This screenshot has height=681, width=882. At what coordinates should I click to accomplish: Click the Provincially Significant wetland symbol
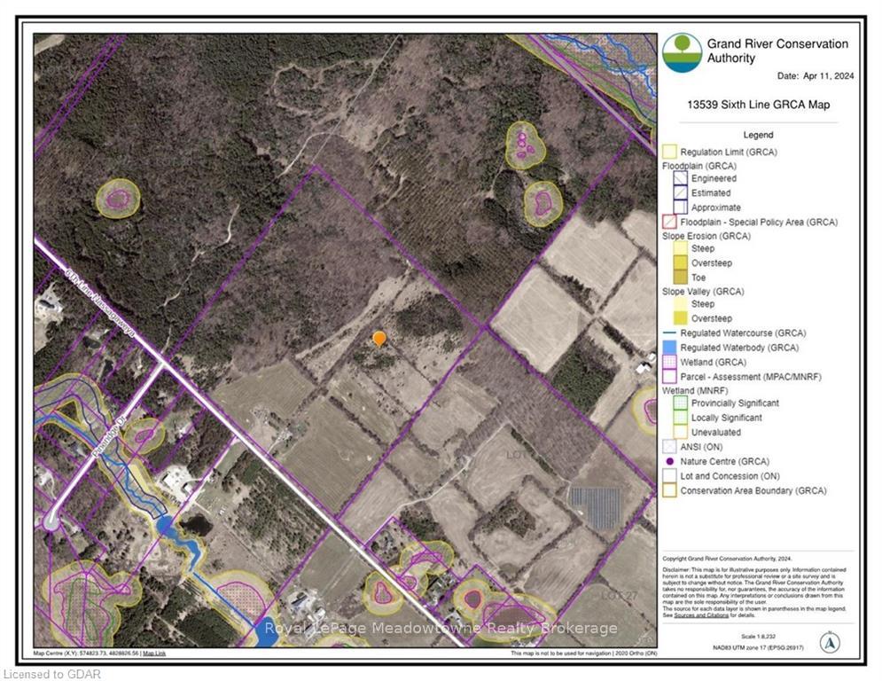(x=680, y=403)
